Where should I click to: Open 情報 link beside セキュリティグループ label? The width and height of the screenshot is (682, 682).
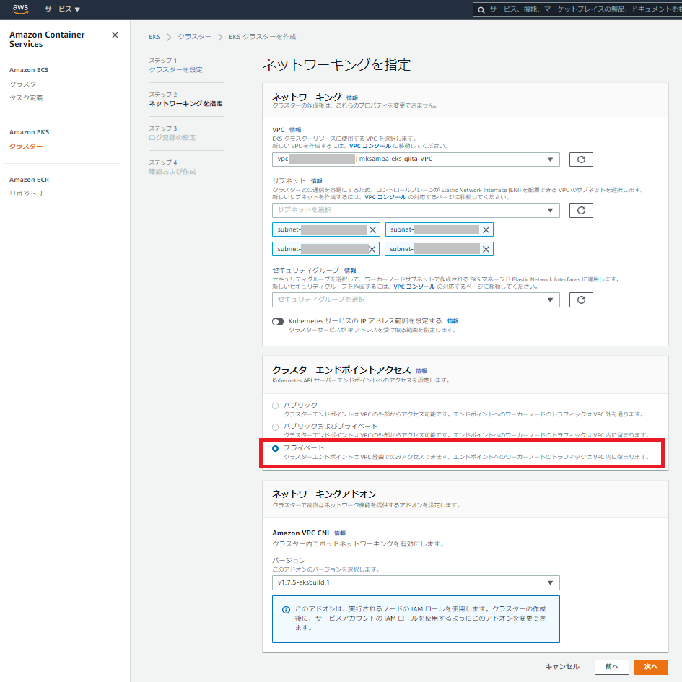[350, 271]
